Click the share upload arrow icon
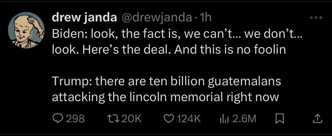Viewport: 332px width, 136px height. coord(316,118)
